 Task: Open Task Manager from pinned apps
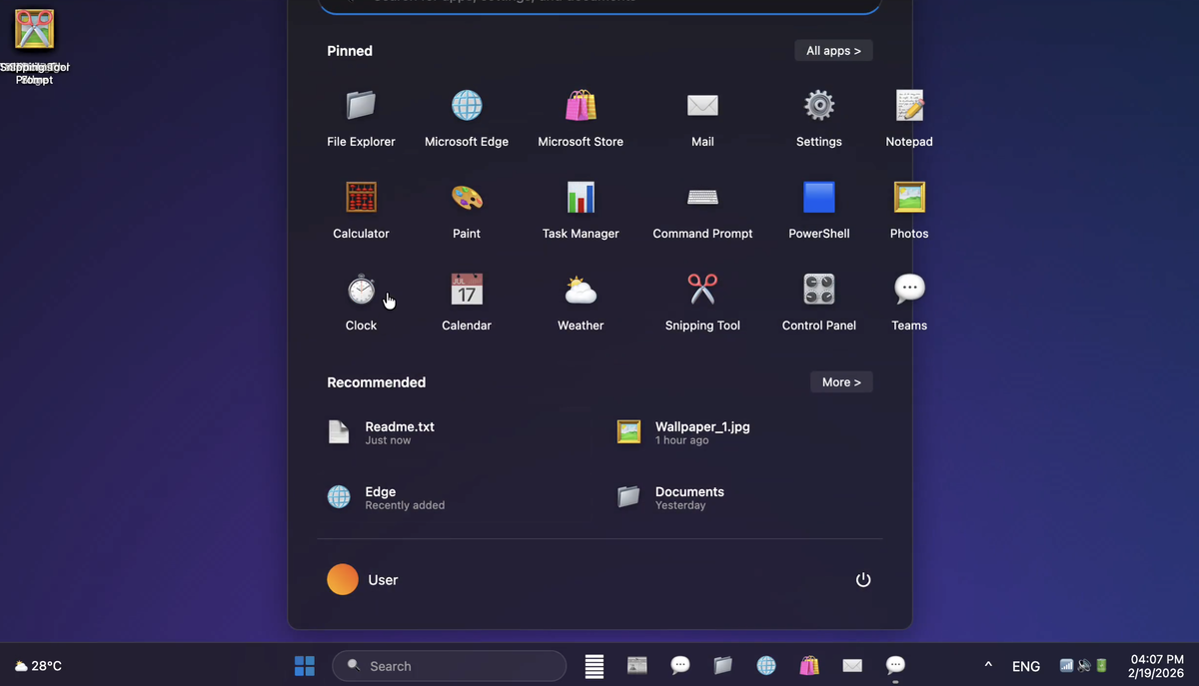[x=581, y=210]
